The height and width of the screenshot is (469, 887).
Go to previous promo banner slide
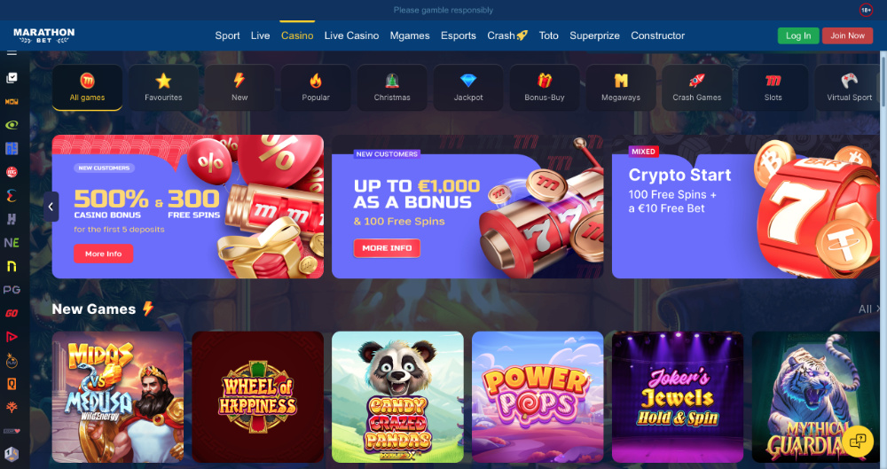51,207
